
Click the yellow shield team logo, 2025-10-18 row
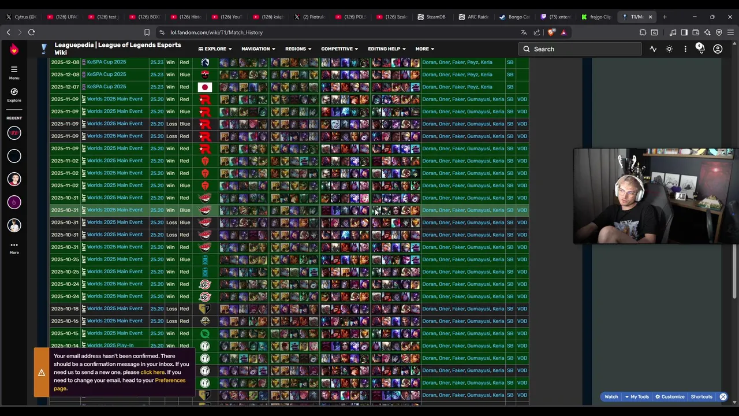tap(205, 309)
